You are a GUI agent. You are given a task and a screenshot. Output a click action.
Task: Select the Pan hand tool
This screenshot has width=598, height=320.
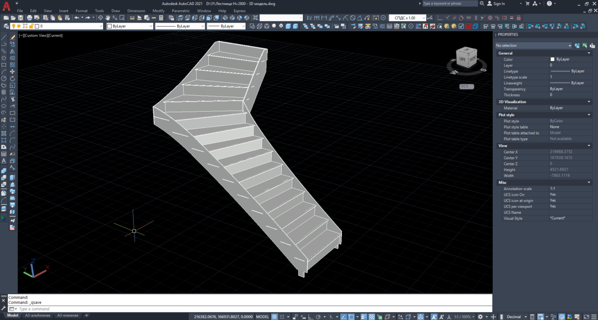(x=107, y=18)
